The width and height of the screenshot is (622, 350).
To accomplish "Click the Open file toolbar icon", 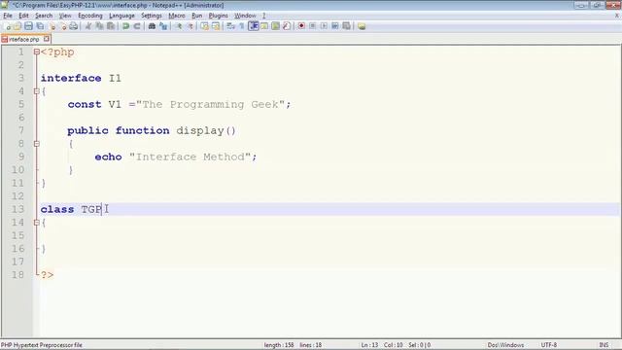I will (17, 26).
